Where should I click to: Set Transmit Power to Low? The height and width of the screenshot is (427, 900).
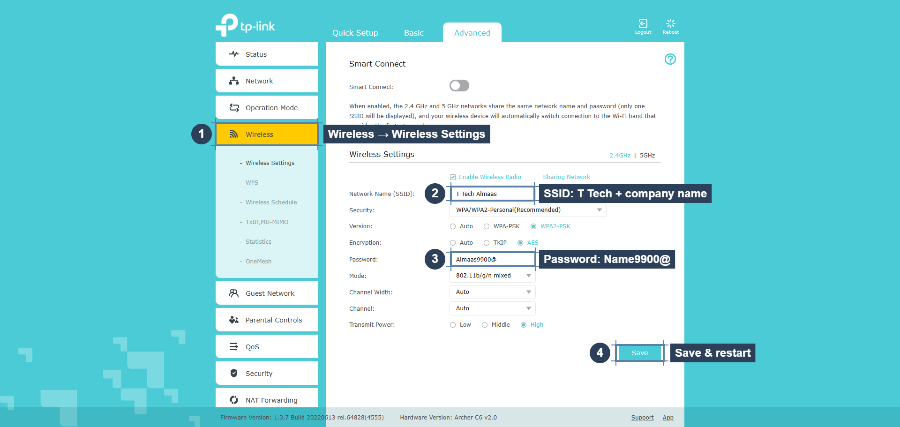pos(453,325)
